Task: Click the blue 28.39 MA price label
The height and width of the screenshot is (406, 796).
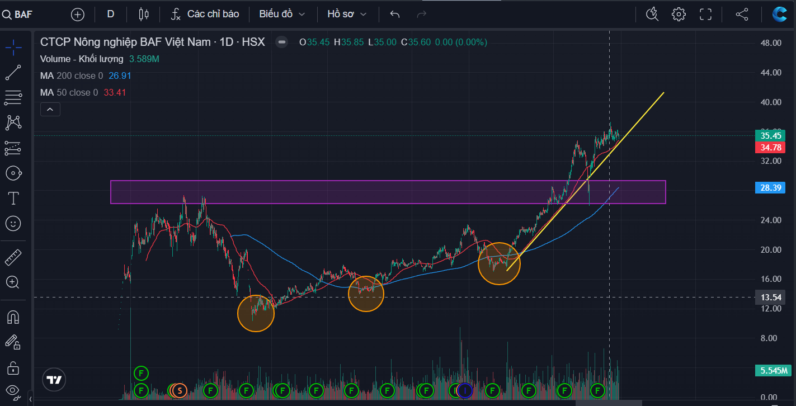Action: (771, 187)
